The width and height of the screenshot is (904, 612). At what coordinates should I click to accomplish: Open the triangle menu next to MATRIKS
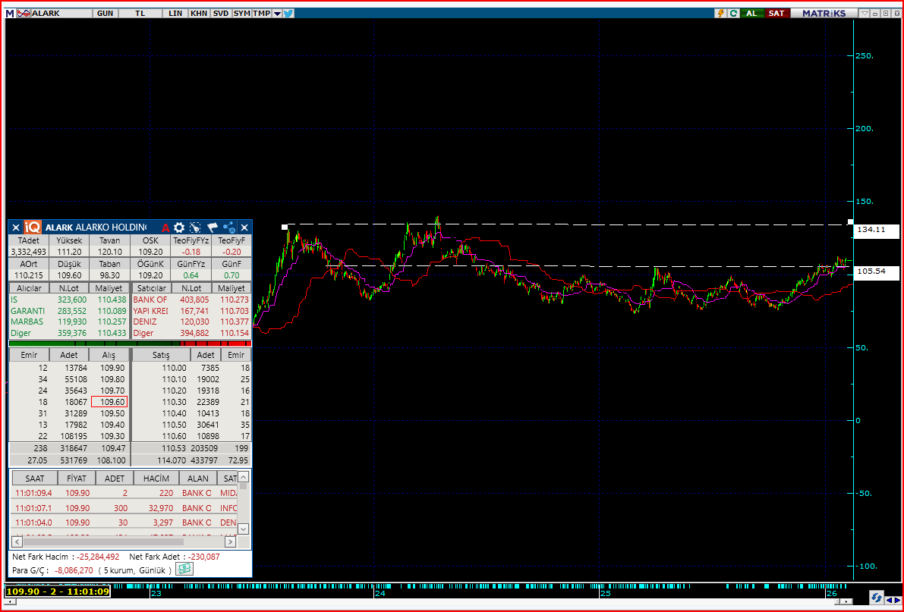point(865,13)
